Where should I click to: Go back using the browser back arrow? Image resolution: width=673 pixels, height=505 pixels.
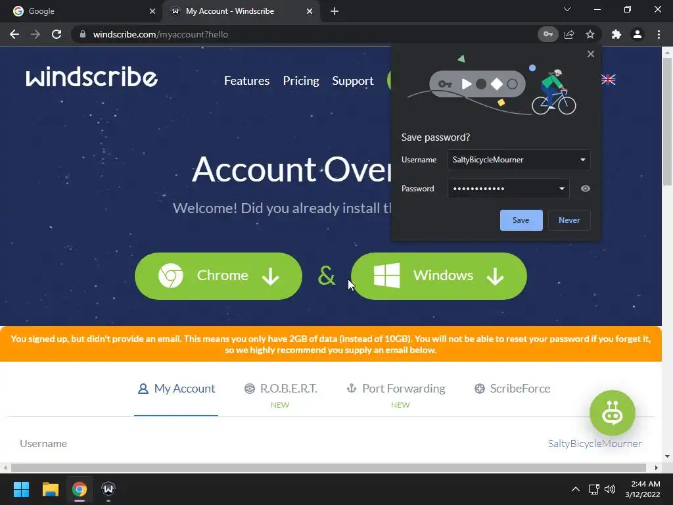[x=14, y=34]
